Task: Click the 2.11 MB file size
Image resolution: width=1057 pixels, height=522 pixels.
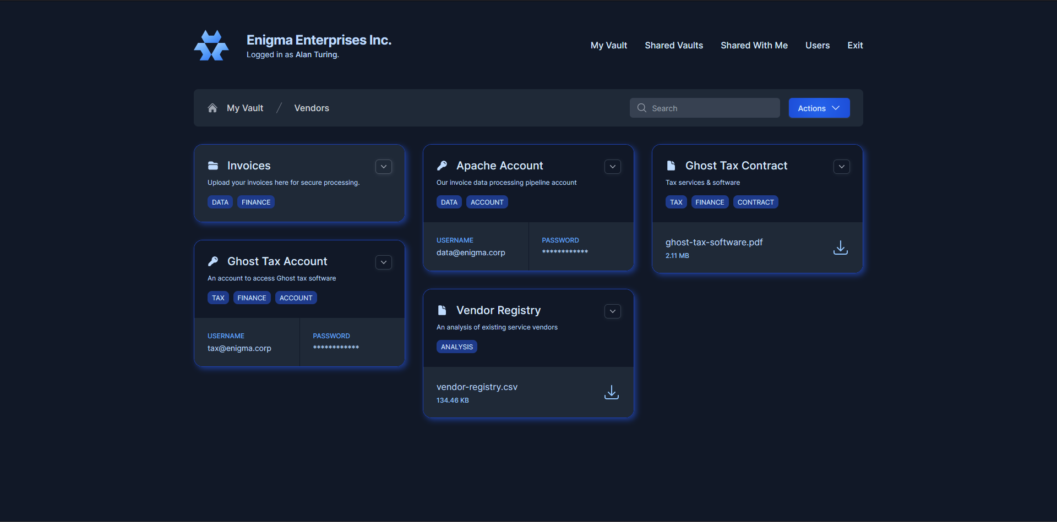Action: [x=677, y=256]
